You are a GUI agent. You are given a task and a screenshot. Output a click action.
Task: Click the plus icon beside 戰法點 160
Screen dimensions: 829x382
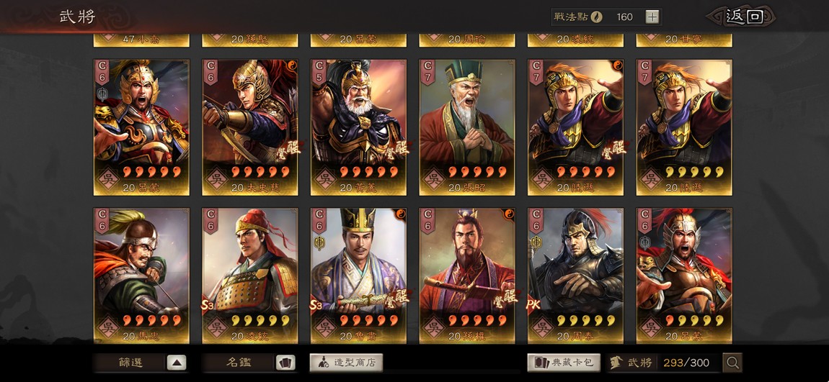click(652, 17)
